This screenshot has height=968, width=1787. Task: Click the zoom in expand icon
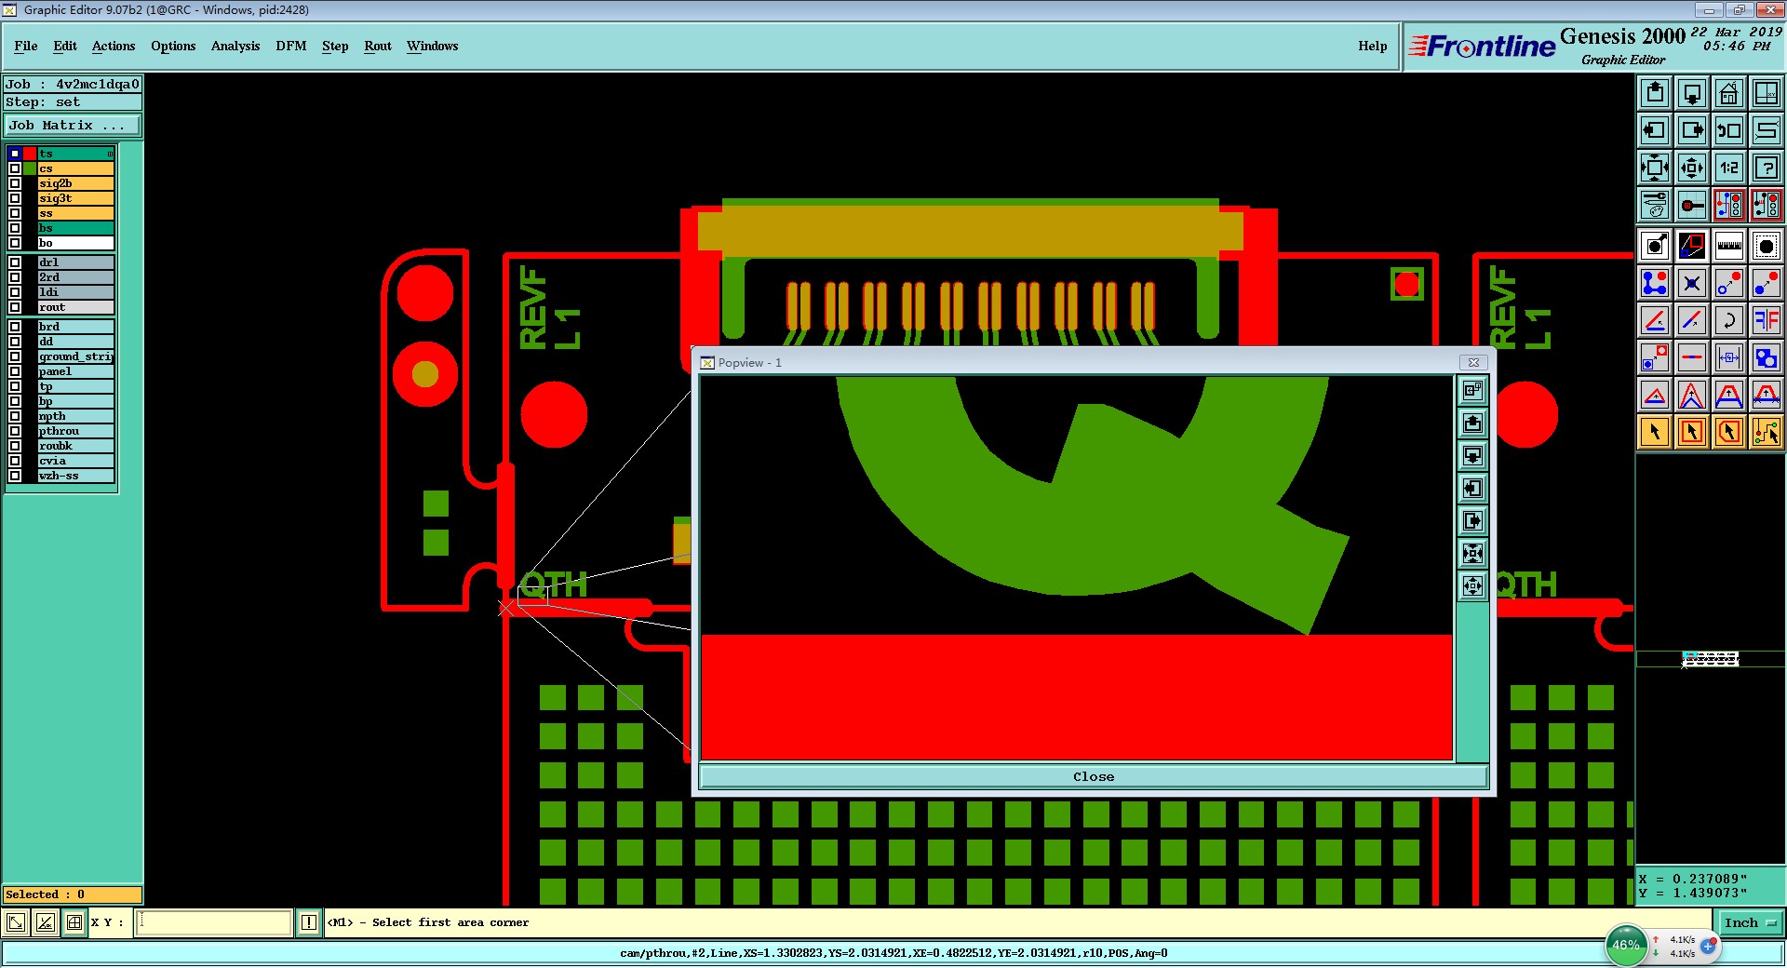[x=1655, y=168]
